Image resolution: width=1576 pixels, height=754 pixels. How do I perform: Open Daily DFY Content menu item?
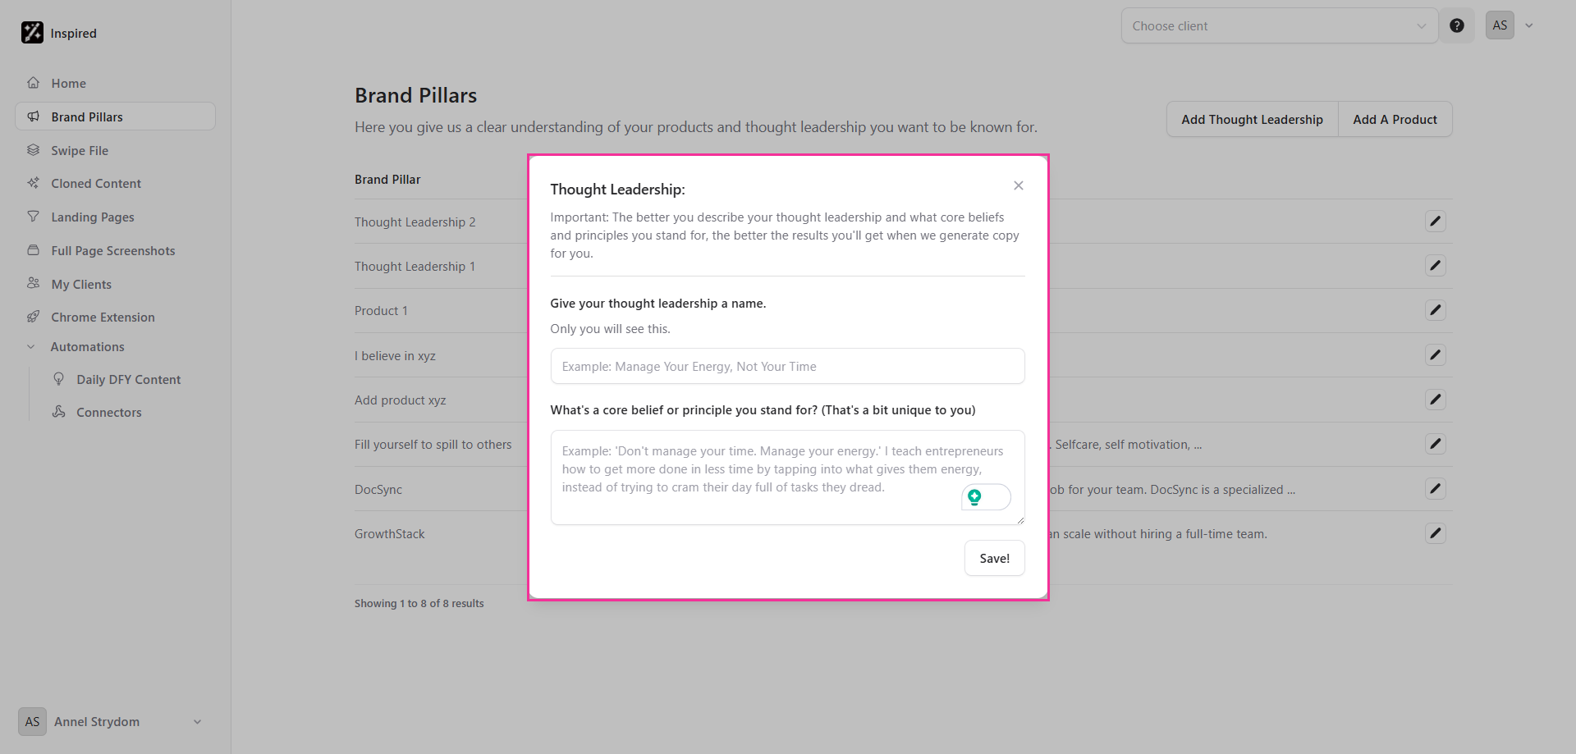128,379
